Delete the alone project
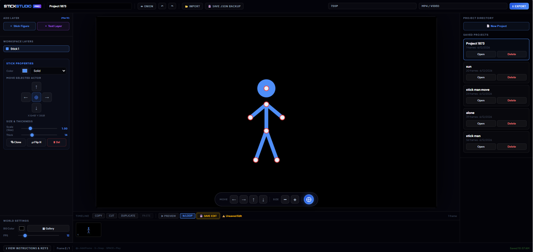 tap(512, 124)
